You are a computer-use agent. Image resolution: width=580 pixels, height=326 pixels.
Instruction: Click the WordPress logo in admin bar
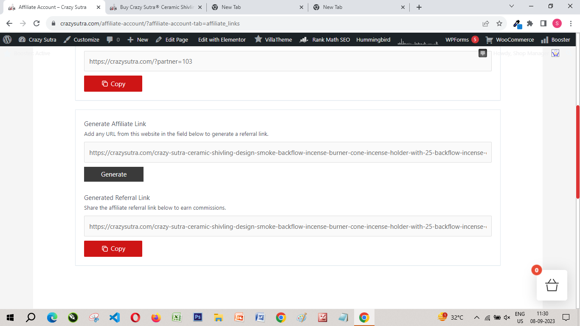[x=7, y=39]
